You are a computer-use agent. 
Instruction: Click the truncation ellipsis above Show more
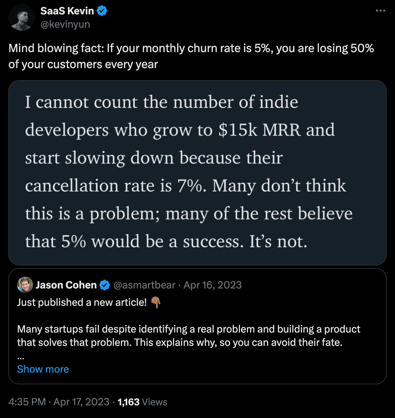[20, 357]
